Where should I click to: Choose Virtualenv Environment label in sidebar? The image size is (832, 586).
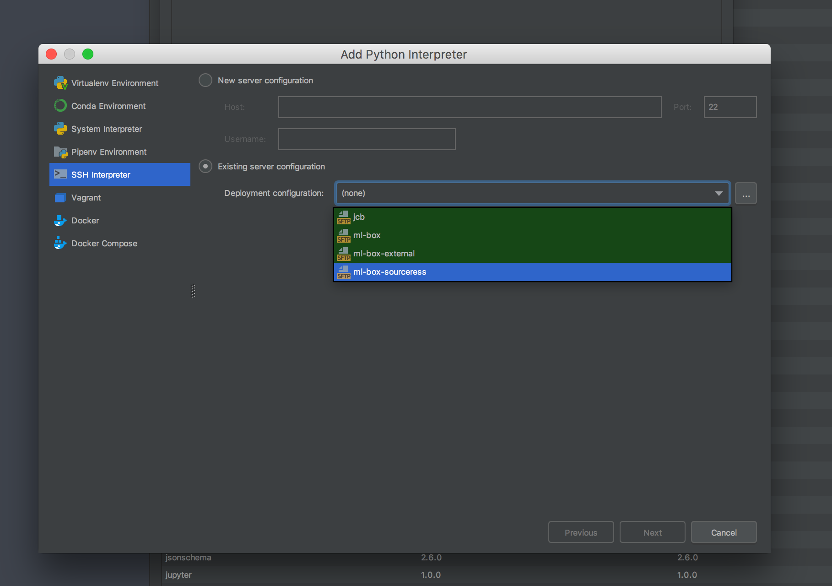(x=115, y=83)
